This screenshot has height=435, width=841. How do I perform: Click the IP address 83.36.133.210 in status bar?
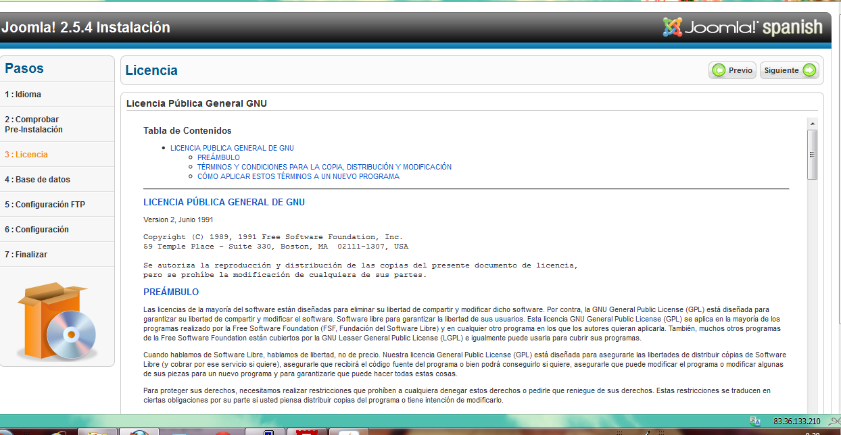click(796, 421)
